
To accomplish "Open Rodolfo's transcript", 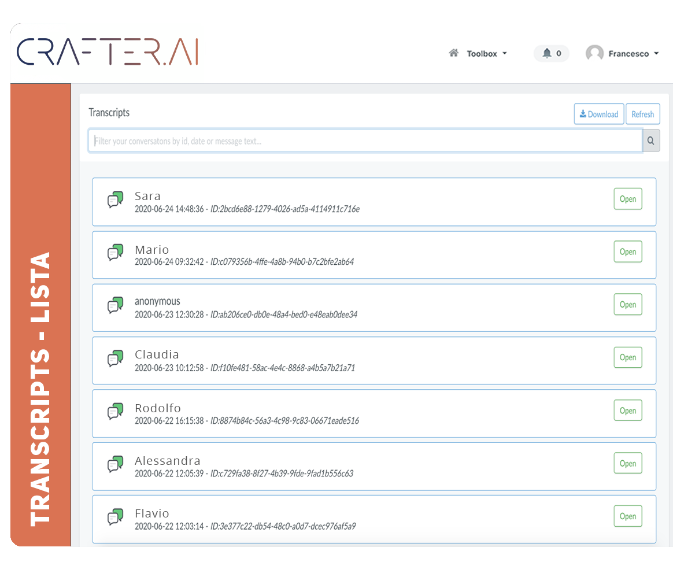I will 628,411.
